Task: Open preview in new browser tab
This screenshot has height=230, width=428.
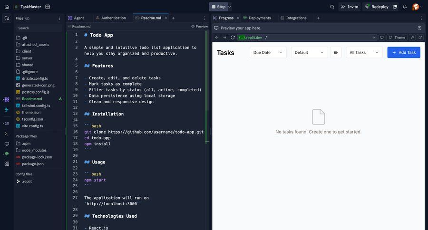Action: [420, 38]
